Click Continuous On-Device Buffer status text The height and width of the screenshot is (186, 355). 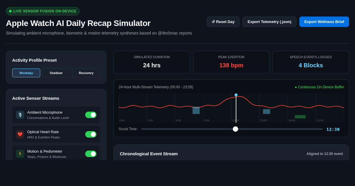[x=319, y=87]
